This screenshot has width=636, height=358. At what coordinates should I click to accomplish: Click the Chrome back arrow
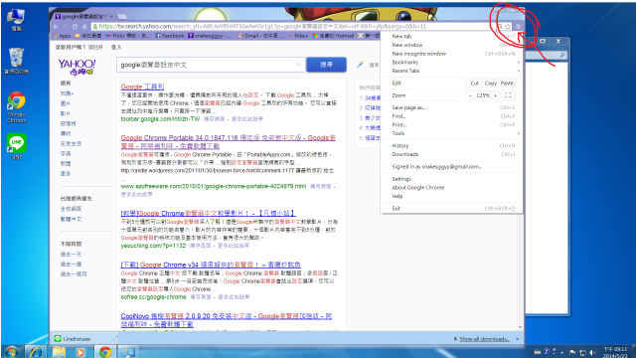[56, 27]
